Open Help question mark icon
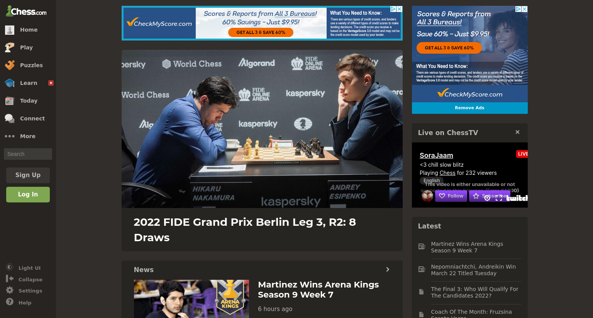This screenshot has width=593, height=318. (x=10, y=302)
